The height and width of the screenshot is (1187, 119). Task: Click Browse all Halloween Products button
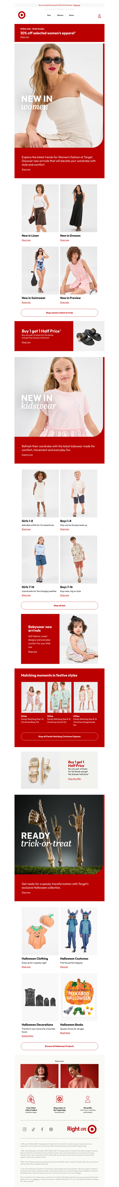point(59,1046)
